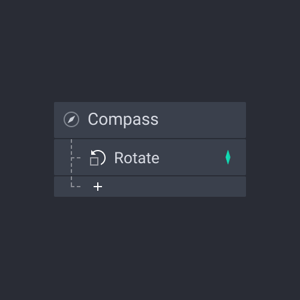Click the white plus below Rotate
Screen dimensions: 300x300
coord(98,187)
